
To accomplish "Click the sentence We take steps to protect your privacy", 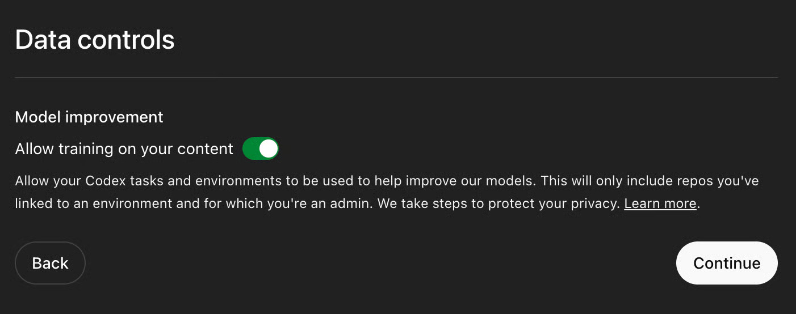I will (498, 204).
